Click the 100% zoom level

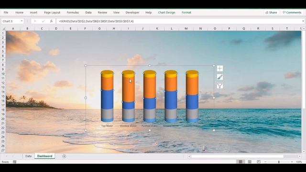(x=299, y=162)
